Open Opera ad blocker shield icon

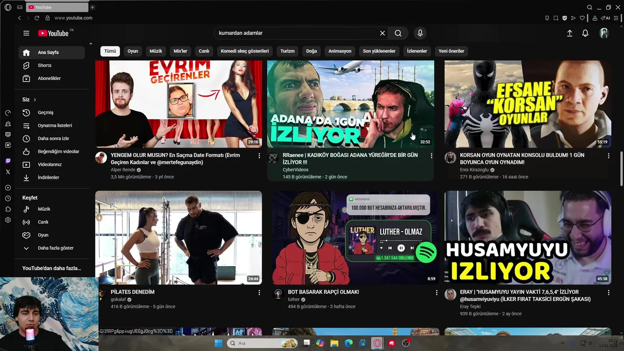pyautogui.click(x=565, y=18)
